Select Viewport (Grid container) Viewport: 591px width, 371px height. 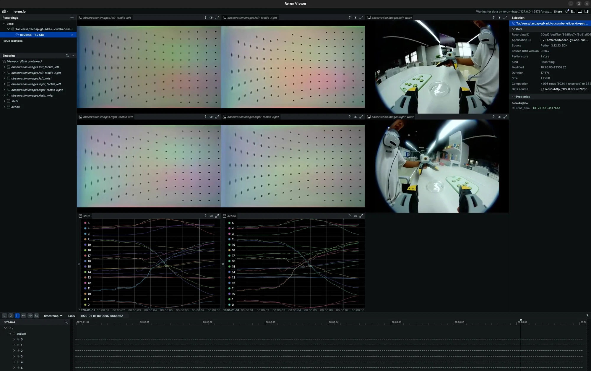[24, 61]
